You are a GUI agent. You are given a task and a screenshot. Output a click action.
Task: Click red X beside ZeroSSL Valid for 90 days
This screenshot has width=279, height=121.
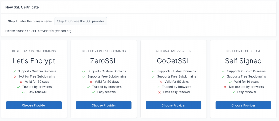click(x=91, y=82)
